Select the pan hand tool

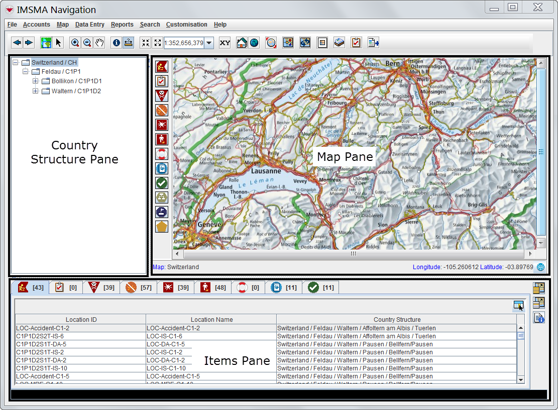99,43
